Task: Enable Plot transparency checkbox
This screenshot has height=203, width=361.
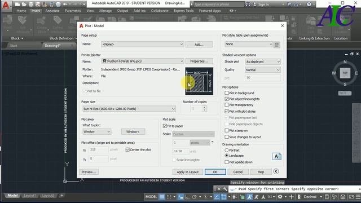Action: point(227,105)
